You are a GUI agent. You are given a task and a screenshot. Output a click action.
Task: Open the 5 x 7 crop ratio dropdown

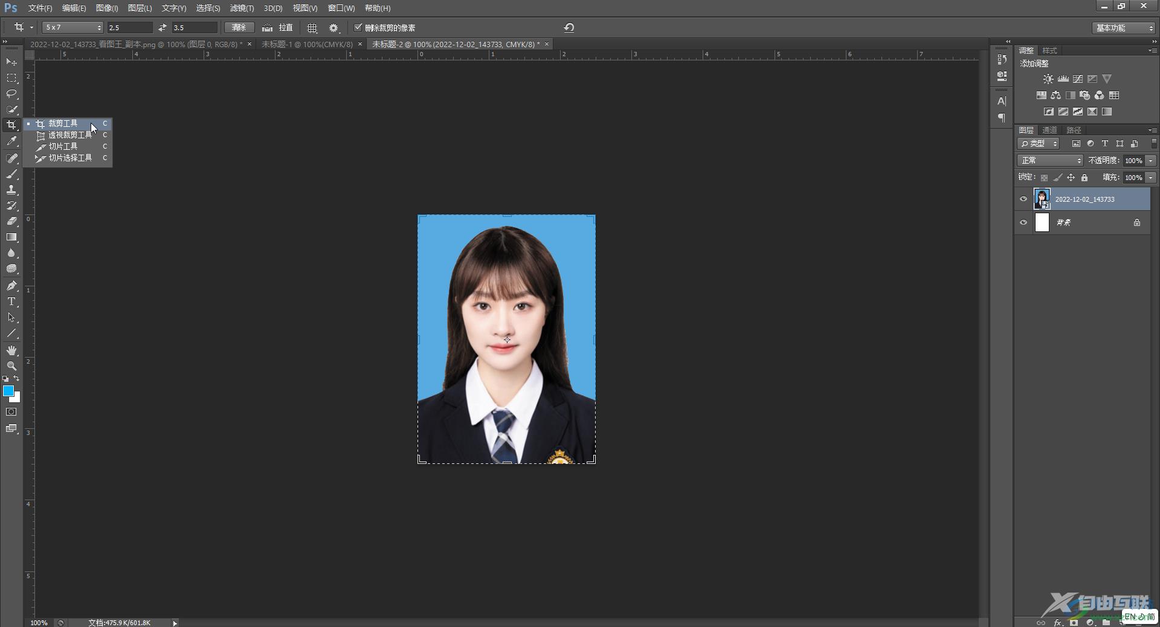[73, 28]
